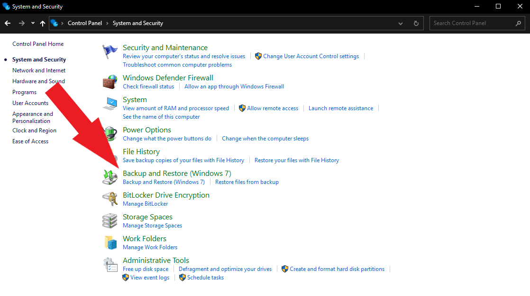Click Change when the computer sleeps
Image resolution: width=530 pixels, height=296 pixels.
click(265, 139)
